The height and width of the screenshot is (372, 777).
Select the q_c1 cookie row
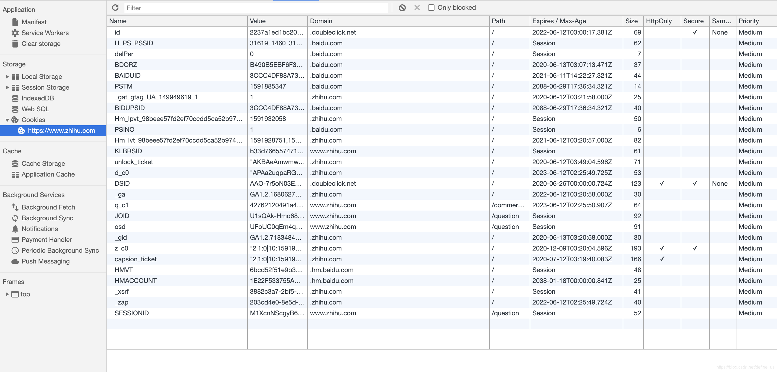442,205
